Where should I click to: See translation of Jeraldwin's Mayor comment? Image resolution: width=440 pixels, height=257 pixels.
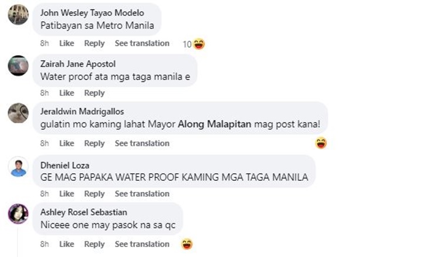point(142,143)
